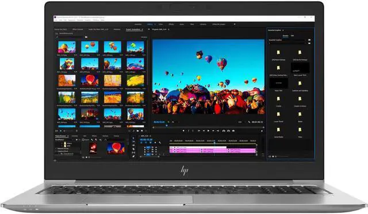Add a marker from Program monitor controls
The height and width of the screenshot is (214, 368).
pos(183,131)
